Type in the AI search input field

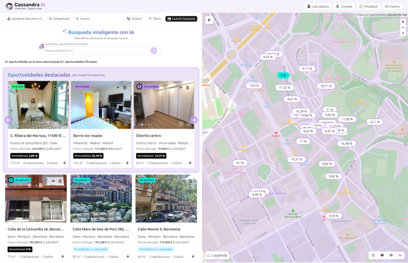[95, 51]
